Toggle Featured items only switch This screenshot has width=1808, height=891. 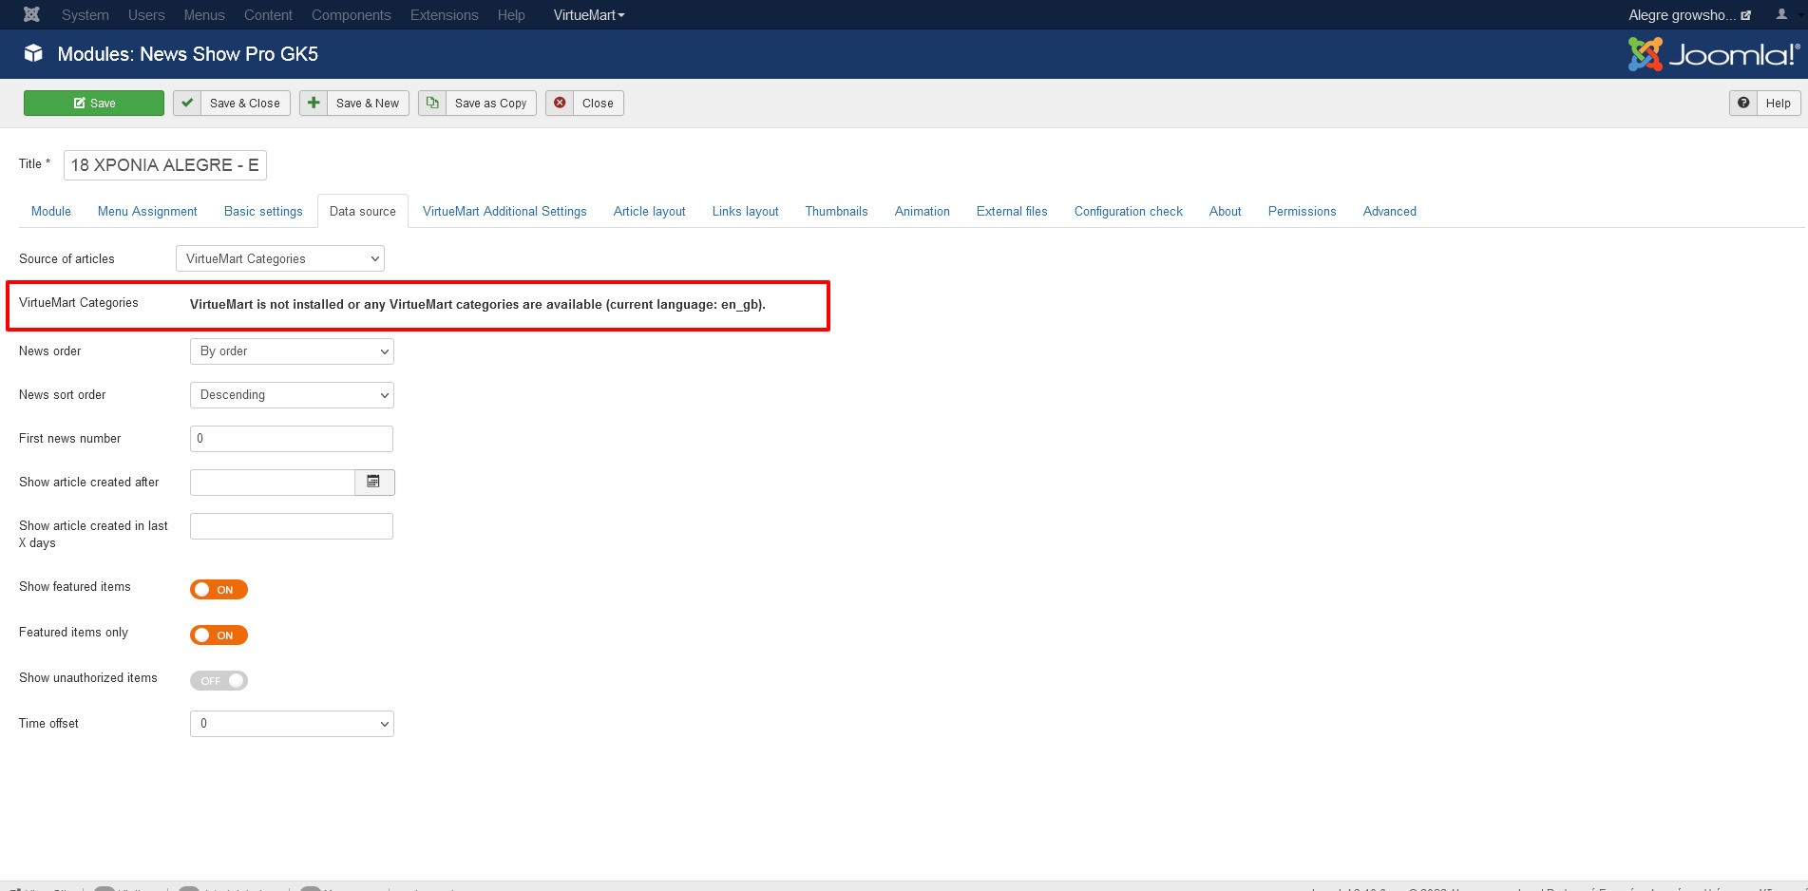(x=219, y=635)
